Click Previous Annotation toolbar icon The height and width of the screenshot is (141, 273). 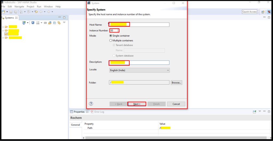[29, 12]
